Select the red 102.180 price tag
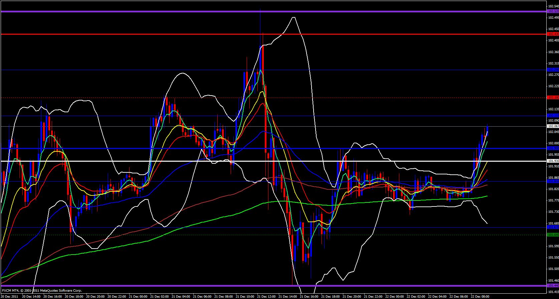The height and width of the screenshot is (299, 559). 553,98
